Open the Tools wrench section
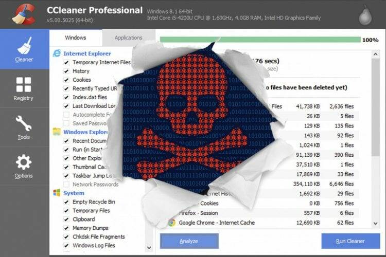 point(24,127)
